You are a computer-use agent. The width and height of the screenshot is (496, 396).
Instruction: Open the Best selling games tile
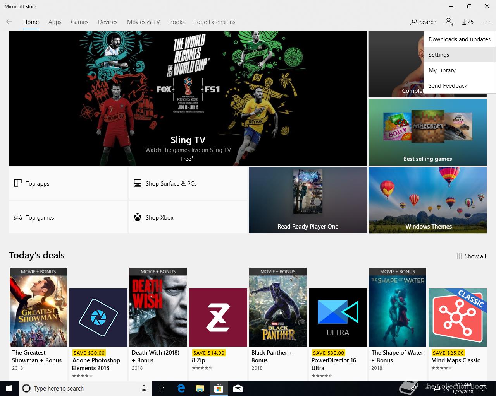tap(427, 132)
